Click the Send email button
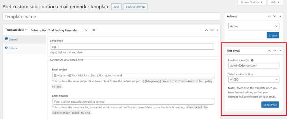This screenshot has height=119, width=287. tap(270, 105)
